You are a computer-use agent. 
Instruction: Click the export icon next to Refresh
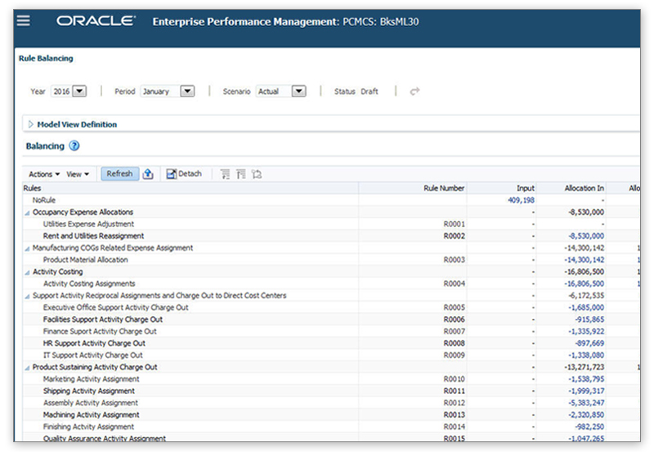(x=148, y=174)
